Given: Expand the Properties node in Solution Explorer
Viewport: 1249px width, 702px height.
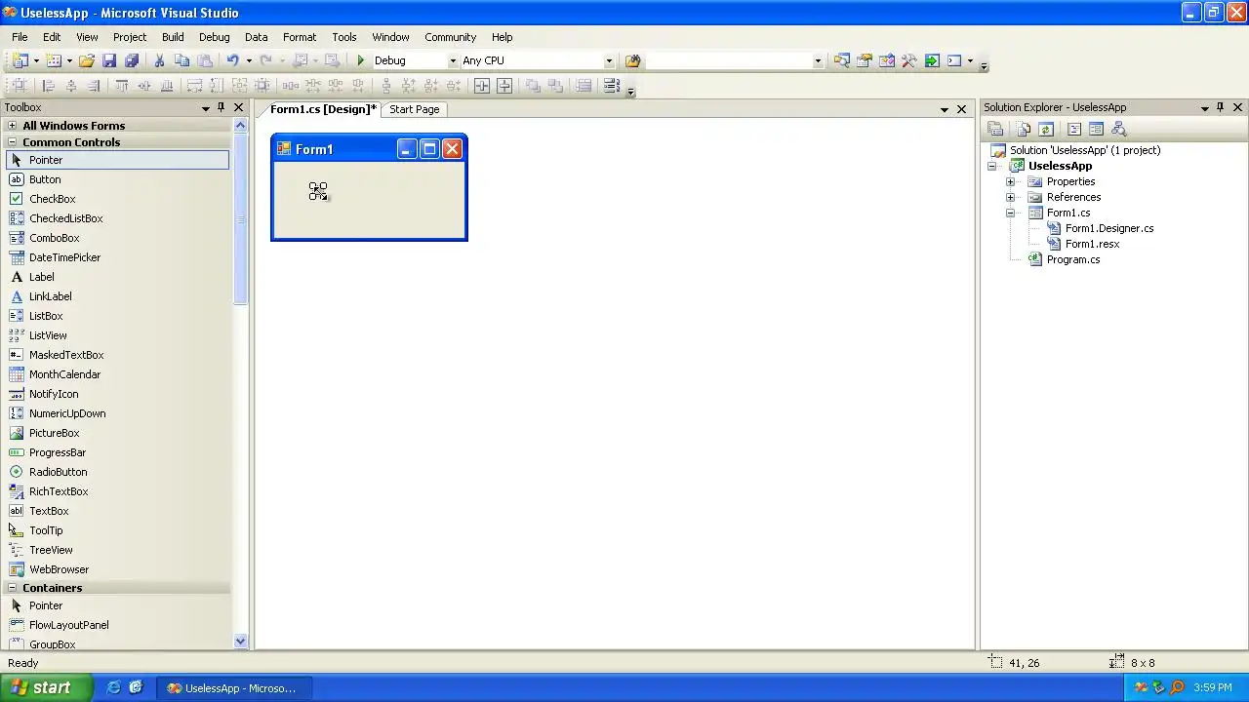Looking at the screenshot, I should (1010, 181).
